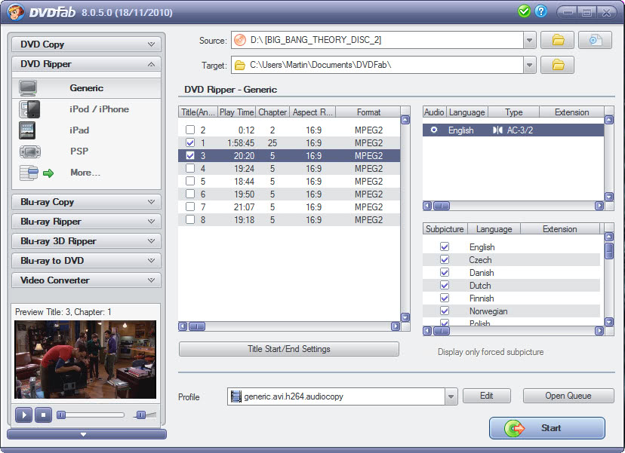Collapse the DVD Ripper section
Image resolution: width=625 pixels, height=453 pixels.
[87, 63]
